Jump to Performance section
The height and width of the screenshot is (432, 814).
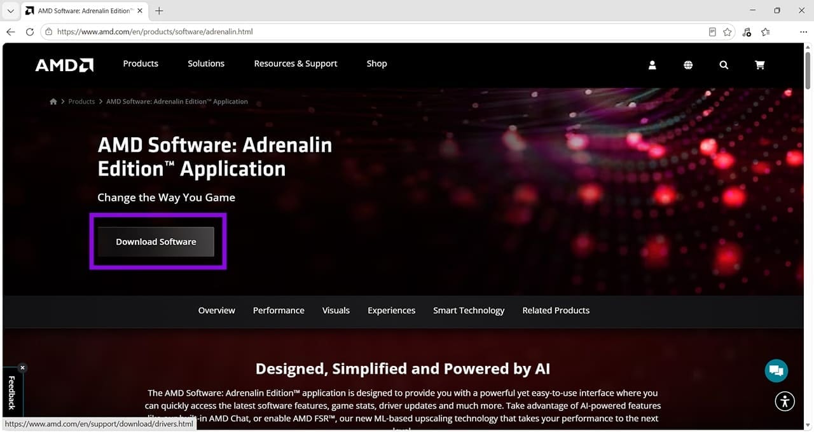pyautogui.click(x=279, y=311)
